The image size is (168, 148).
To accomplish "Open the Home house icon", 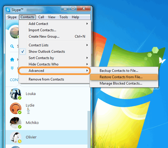I will click(12, 59).
